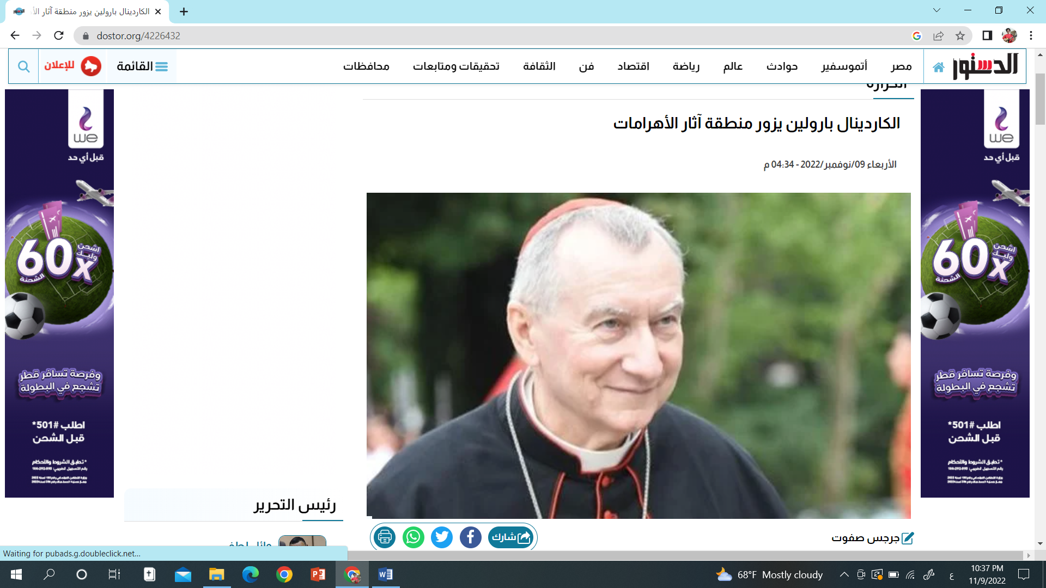Click the Al-Dostor home icon
Screen dimensions: 1046x588
pos(938,67)
